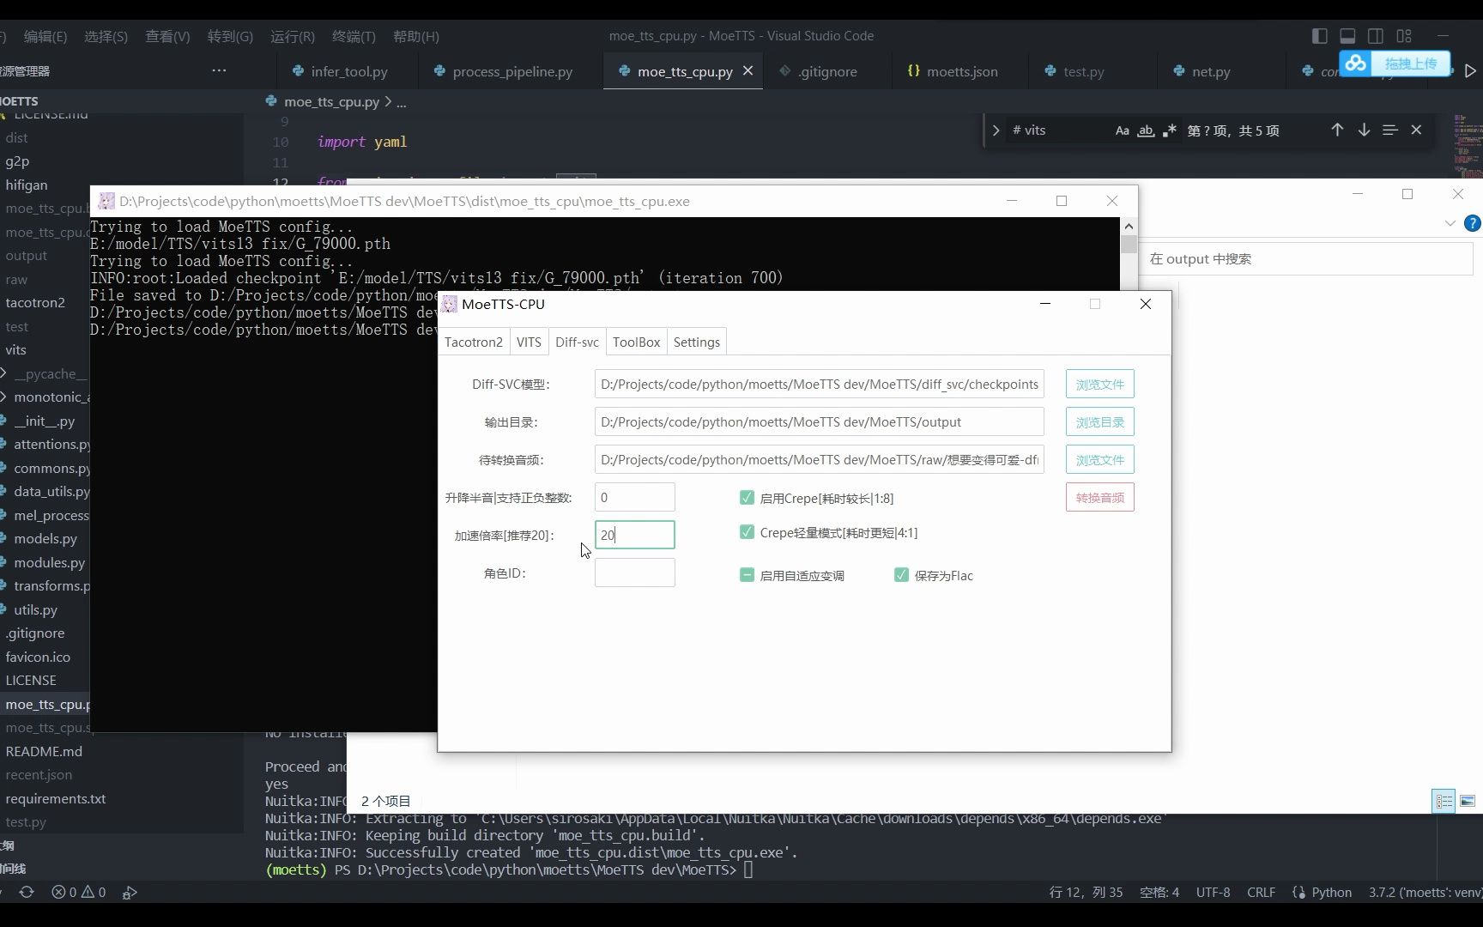Click the Diff-SVC模型 path field
Image resolution: width=1483 pixels, height=927 pixels.
click(819, 384)
